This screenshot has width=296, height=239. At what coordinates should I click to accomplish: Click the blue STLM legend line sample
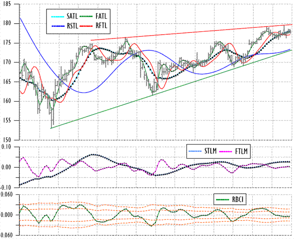coord(195,151)
